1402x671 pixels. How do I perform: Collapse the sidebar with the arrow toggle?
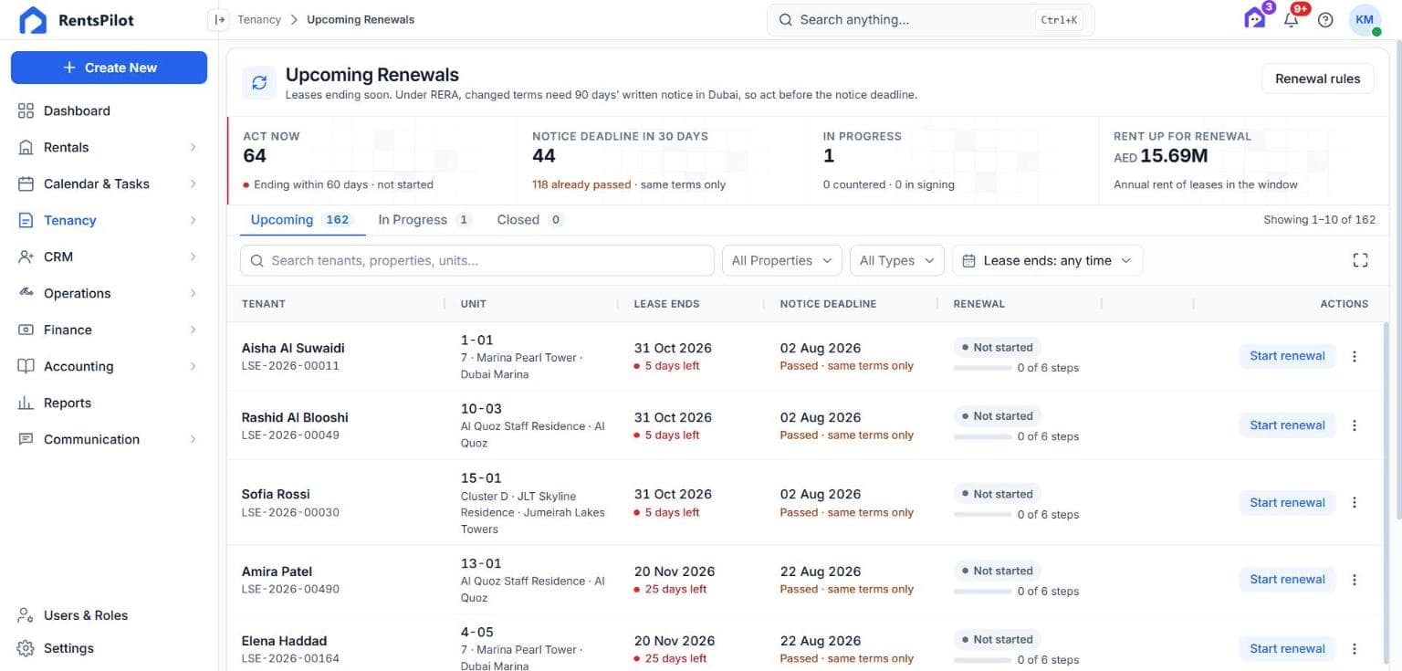tap(218, 19)
